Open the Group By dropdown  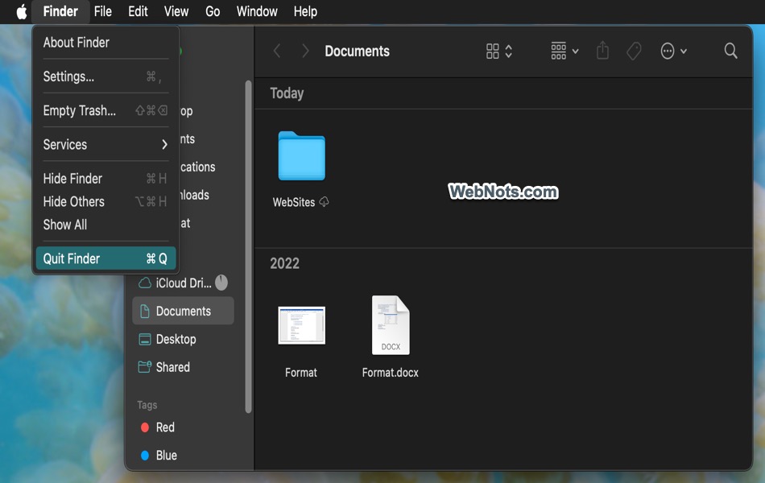tap(564, 51)
